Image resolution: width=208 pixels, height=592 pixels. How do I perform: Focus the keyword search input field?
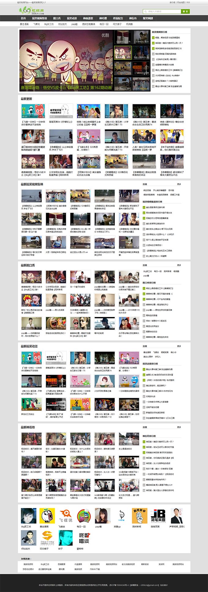coord(162,11)
